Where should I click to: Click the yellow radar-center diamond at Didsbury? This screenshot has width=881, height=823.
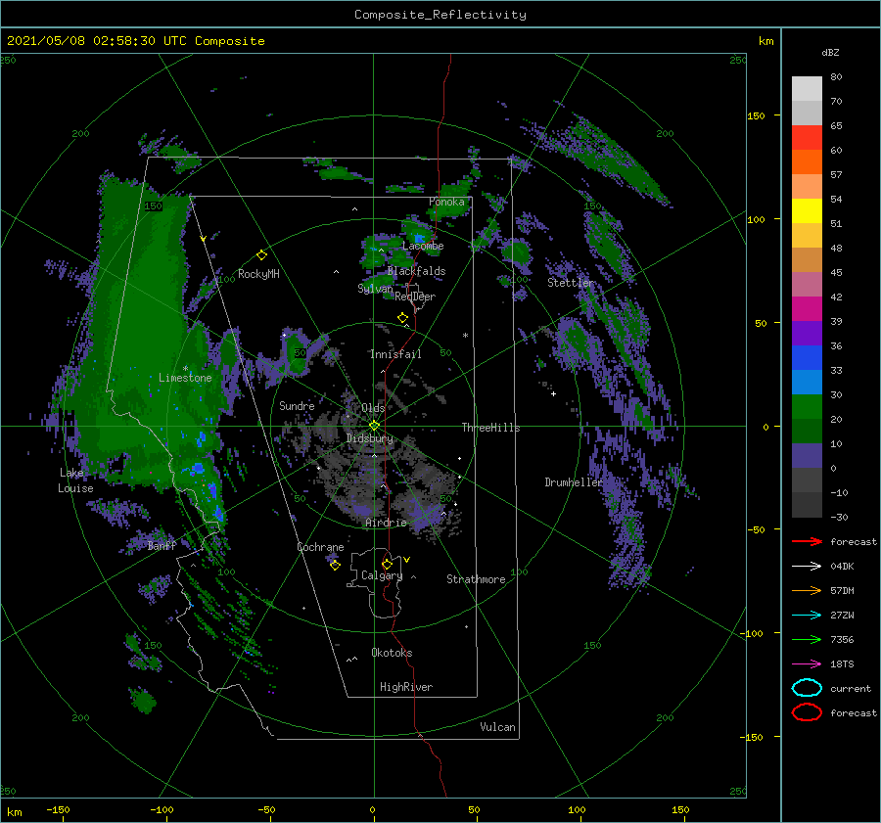point(374,426)
